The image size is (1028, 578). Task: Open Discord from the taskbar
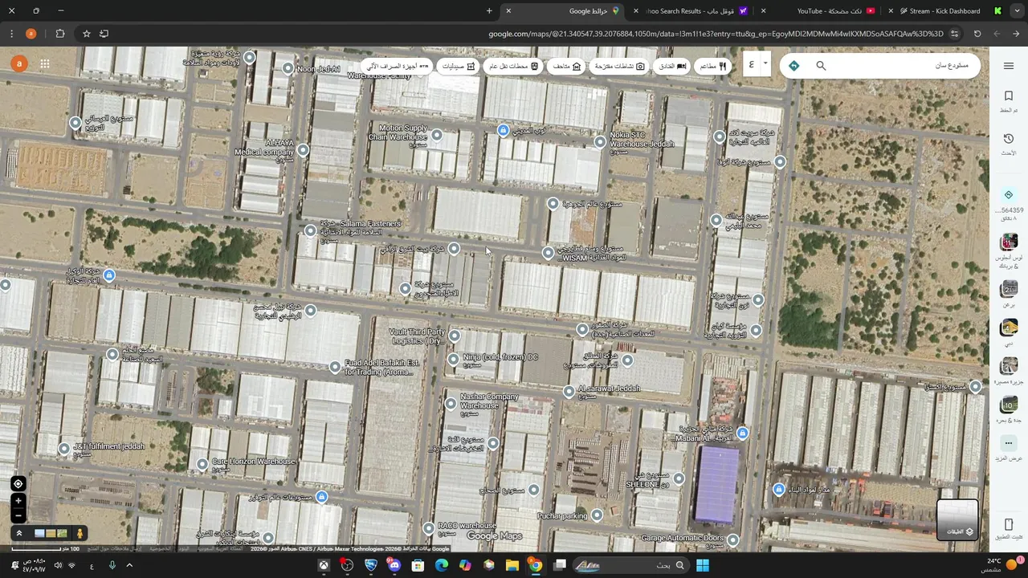pyautogui.click(x=394, y=566)
